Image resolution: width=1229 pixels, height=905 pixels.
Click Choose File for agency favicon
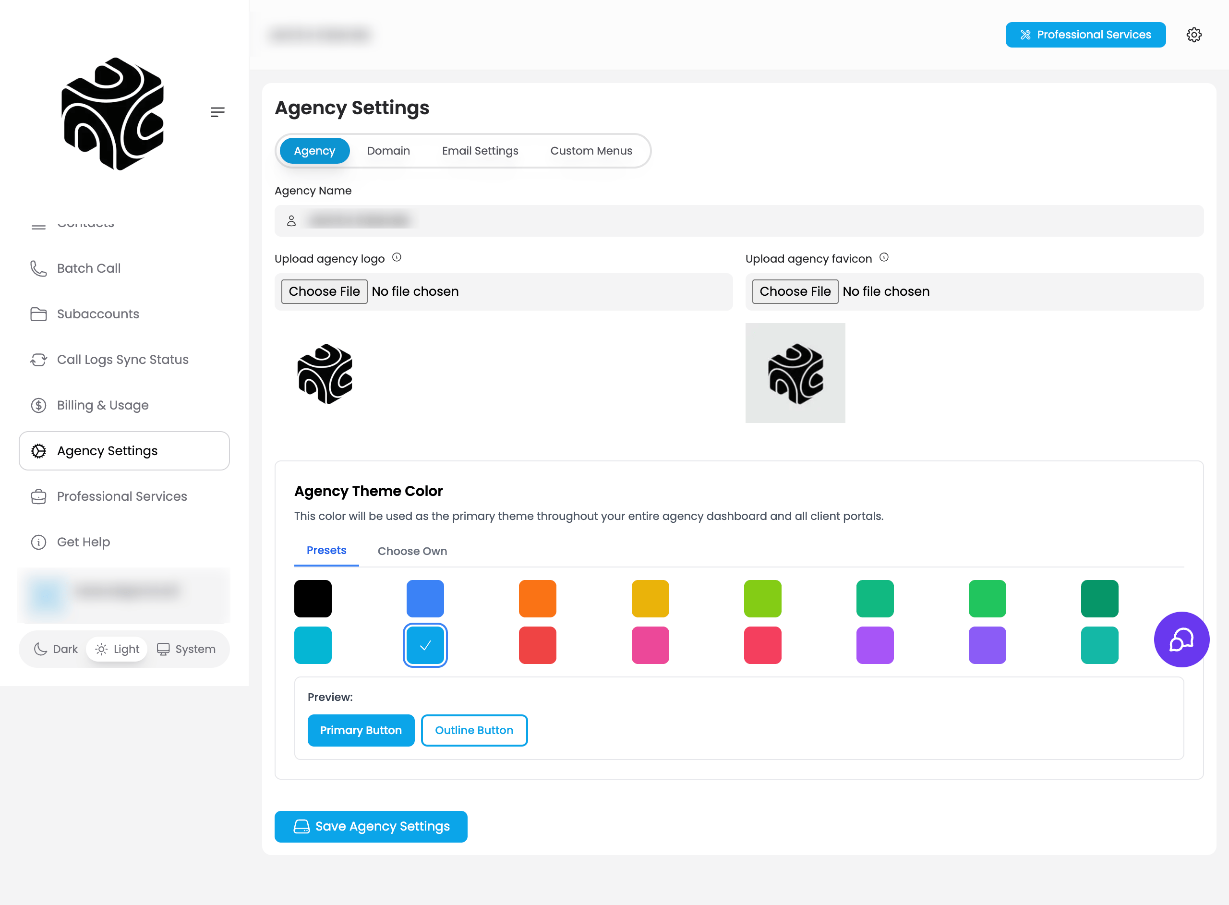pos(795,291)
